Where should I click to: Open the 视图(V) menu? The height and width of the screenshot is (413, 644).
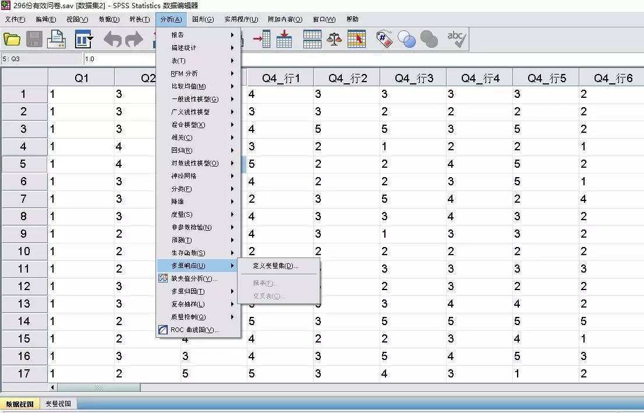point(77,19)
